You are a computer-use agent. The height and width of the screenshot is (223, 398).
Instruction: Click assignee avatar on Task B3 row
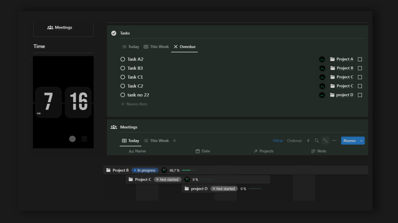point(322,68)
